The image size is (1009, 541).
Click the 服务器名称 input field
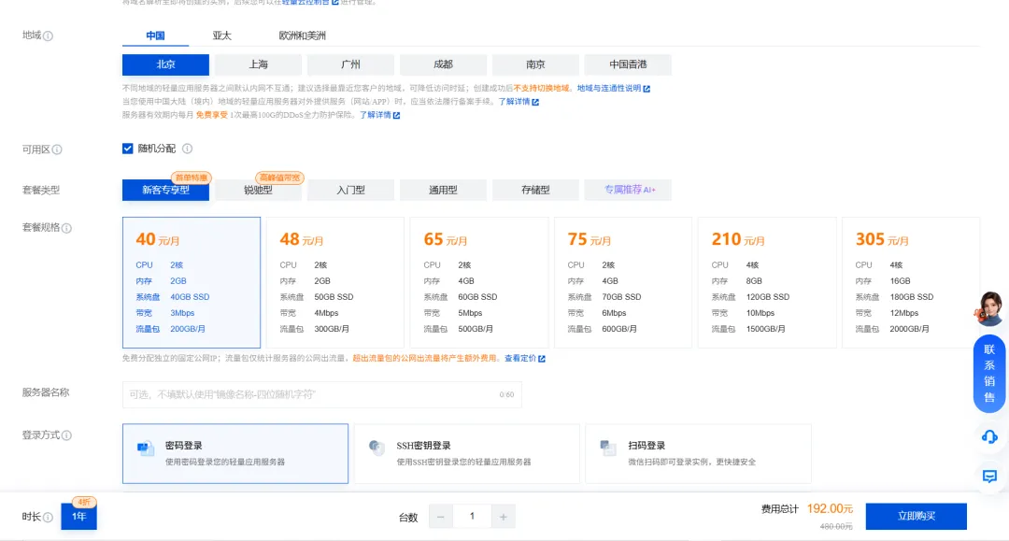[x=321, y=394]
